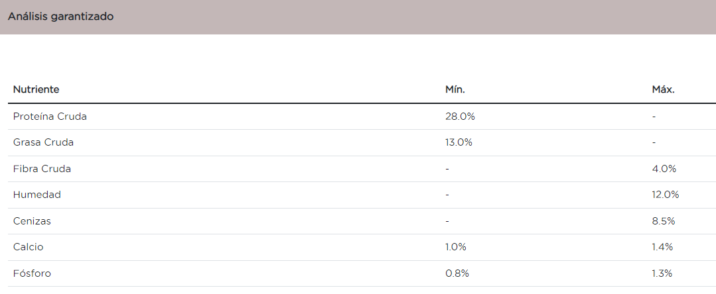Select the Fibra Cruda row label
Screen dimensions: 716x294
[42, 169]
